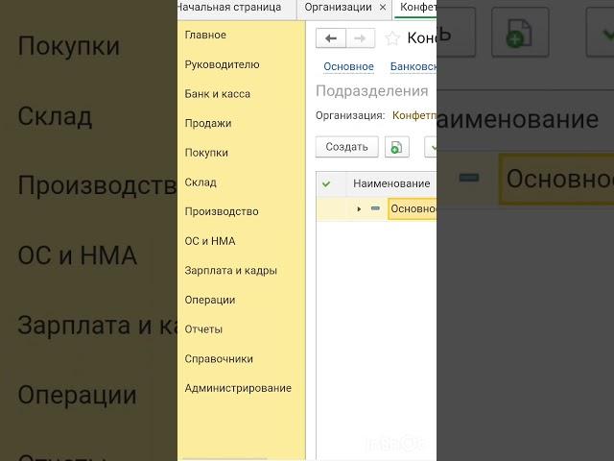Click the blue dash icon in Основное row
The width and height of the screenshot is (614, 461).
pos(375,208)
